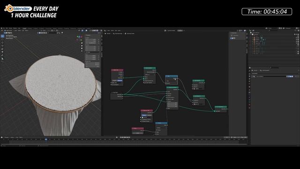
Task: Enable As Instance checkbox on Object Info node
Action: (112, 84)
